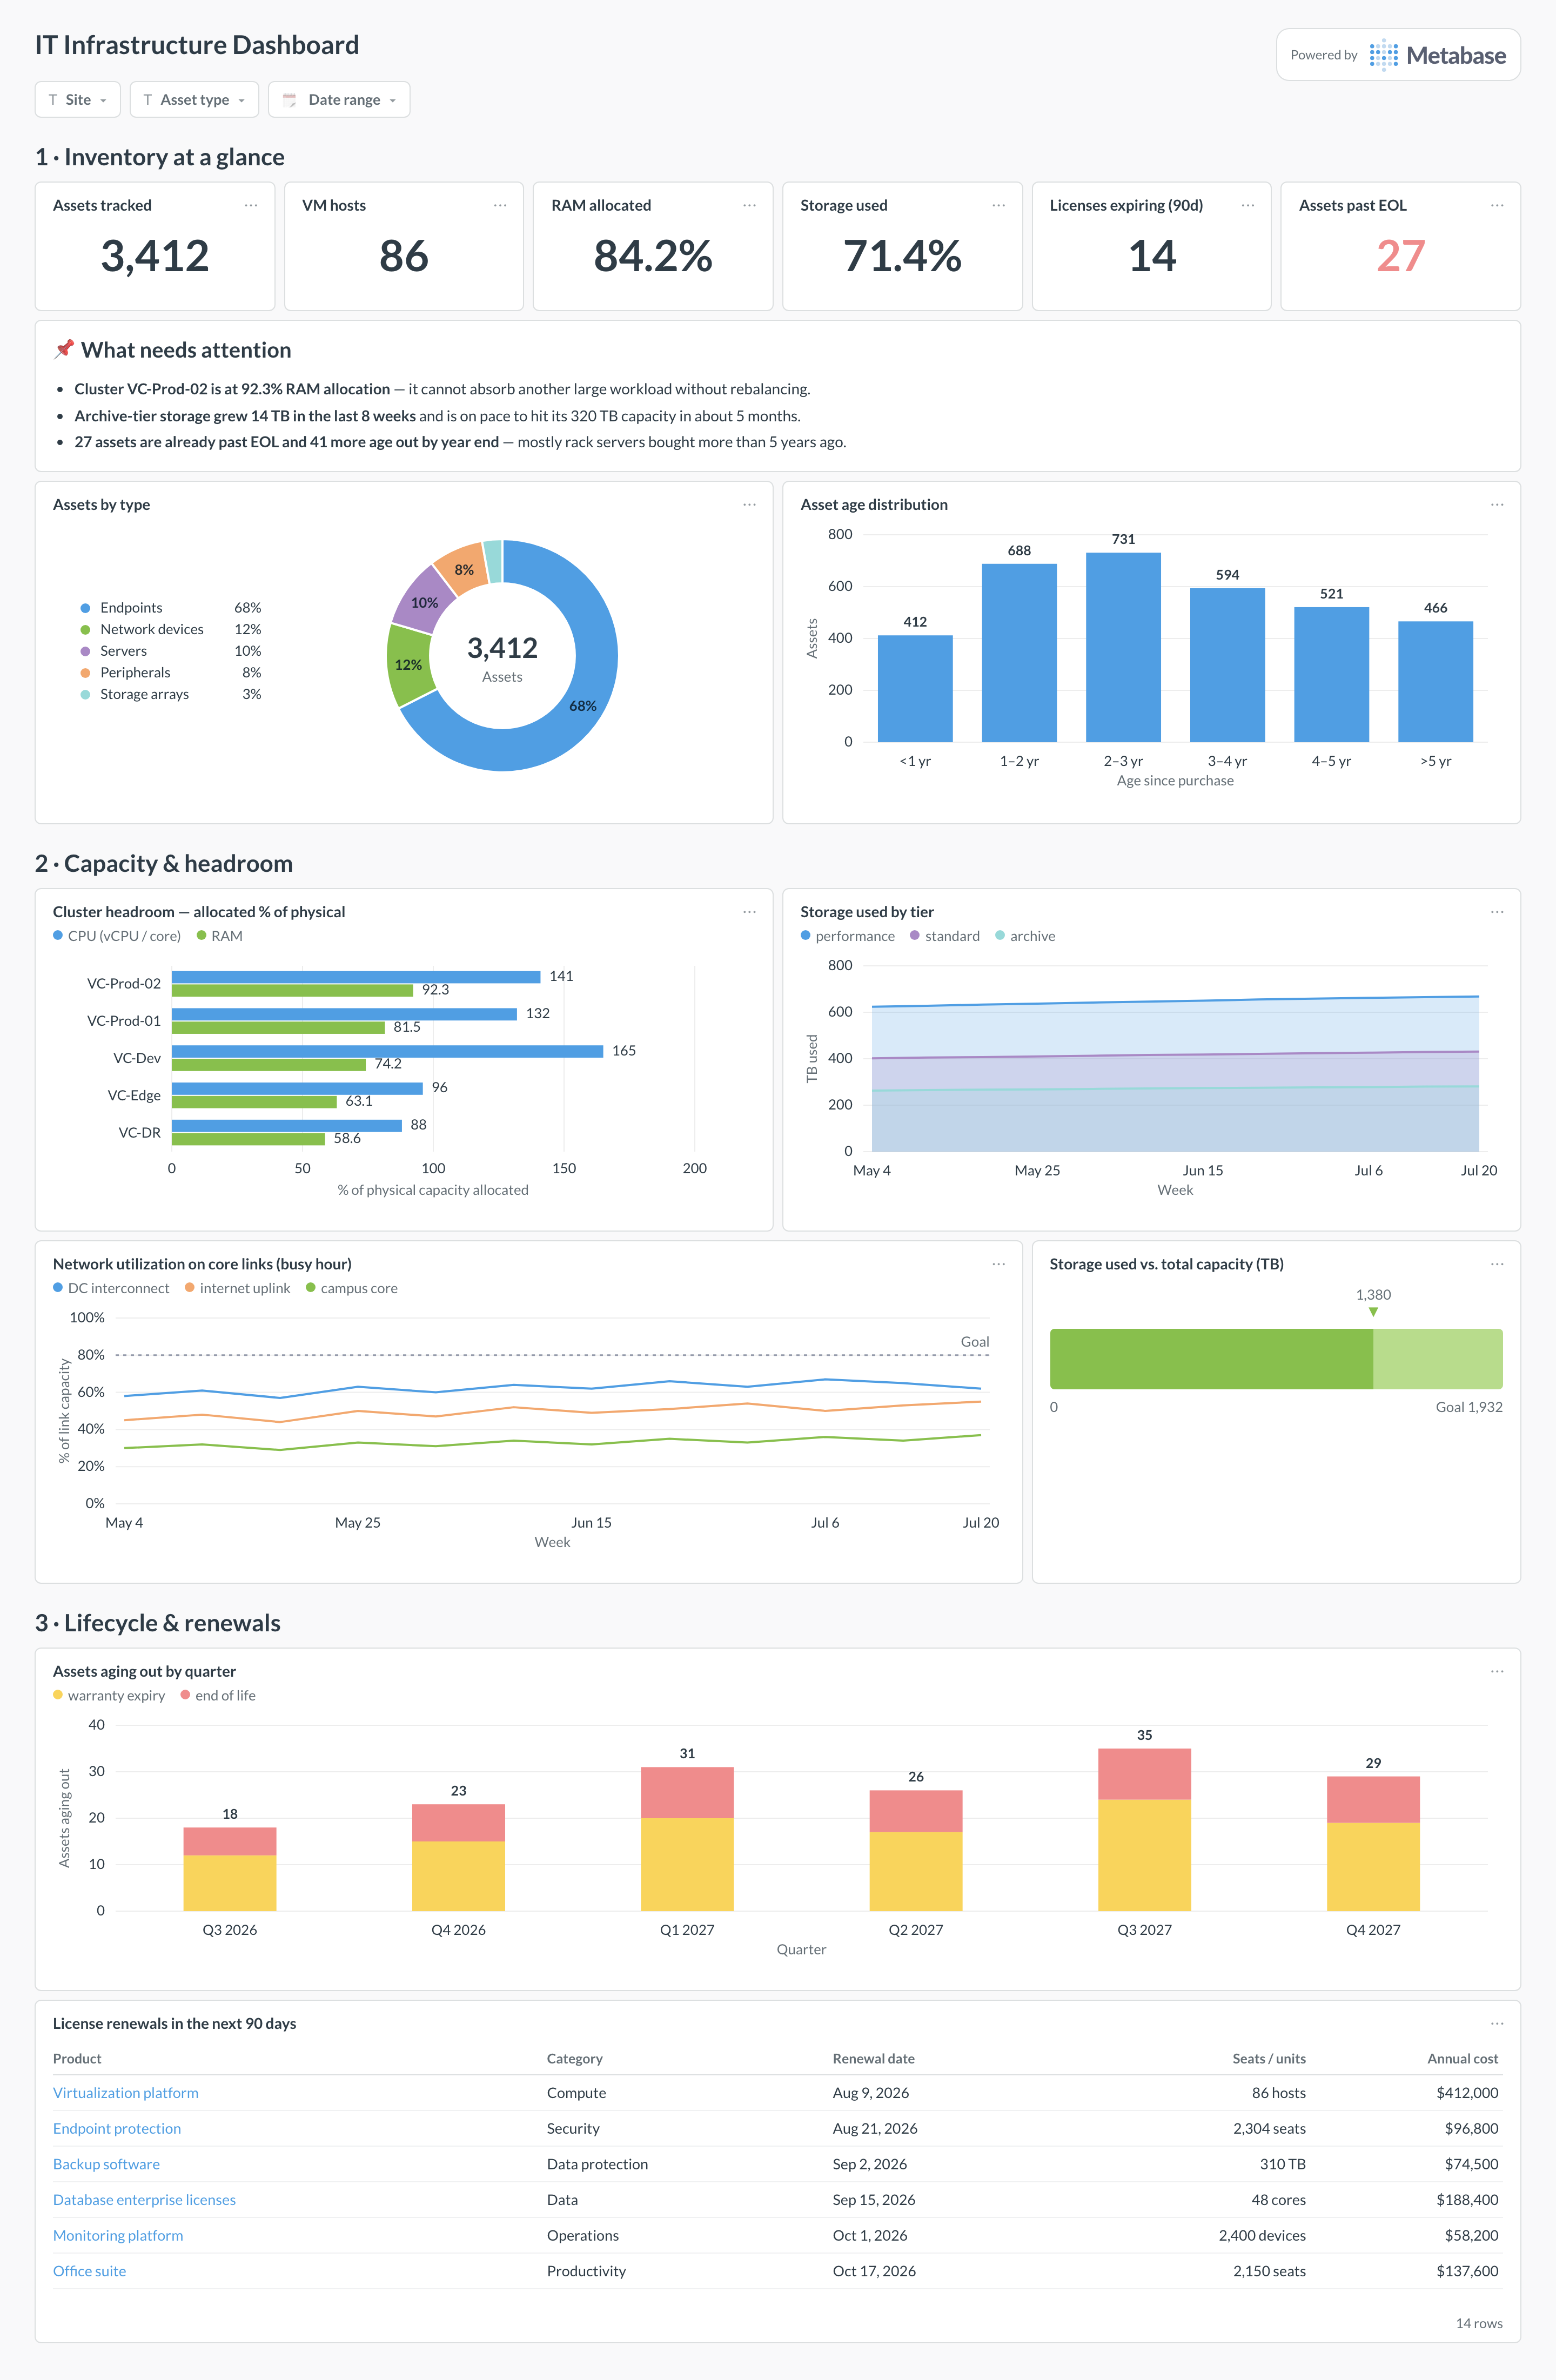
Task: Click the text-type icon in Site filter
Action: 53,100
